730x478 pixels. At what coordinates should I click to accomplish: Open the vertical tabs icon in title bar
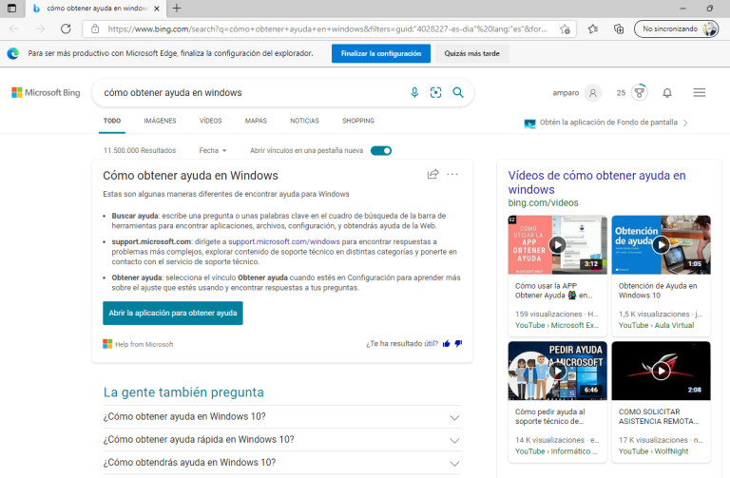12,8
